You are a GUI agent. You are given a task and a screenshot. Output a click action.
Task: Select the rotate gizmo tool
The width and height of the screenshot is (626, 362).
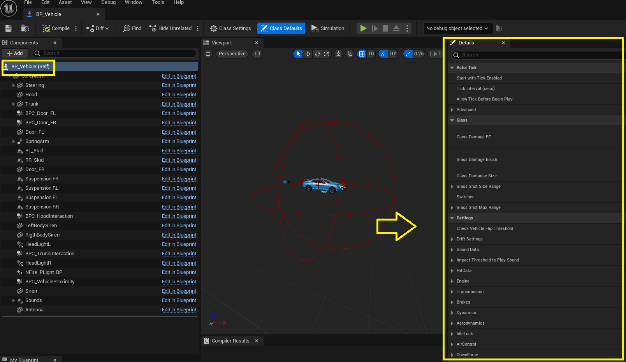click(x=317, y=54)
